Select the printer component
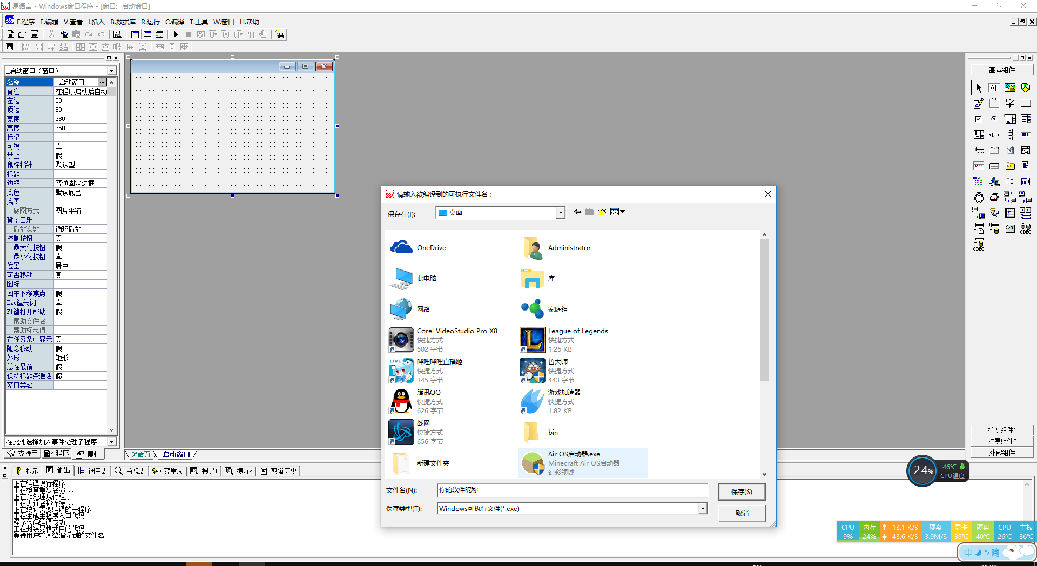The image size is (1037, 566). click(994, 197)
